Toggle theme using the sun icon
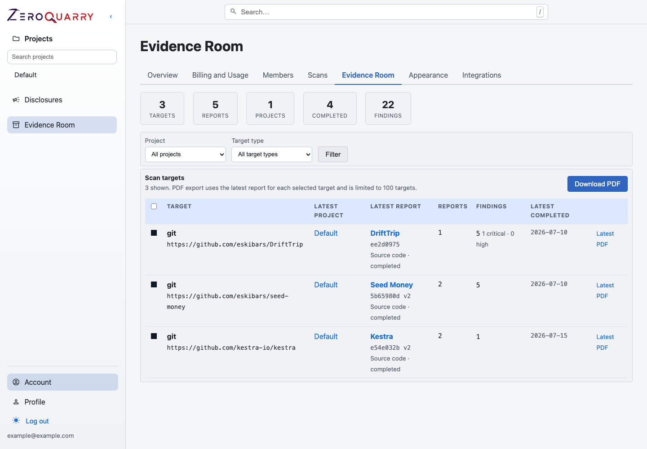This screenshot has height=449, width=647. tap(16, 421)
